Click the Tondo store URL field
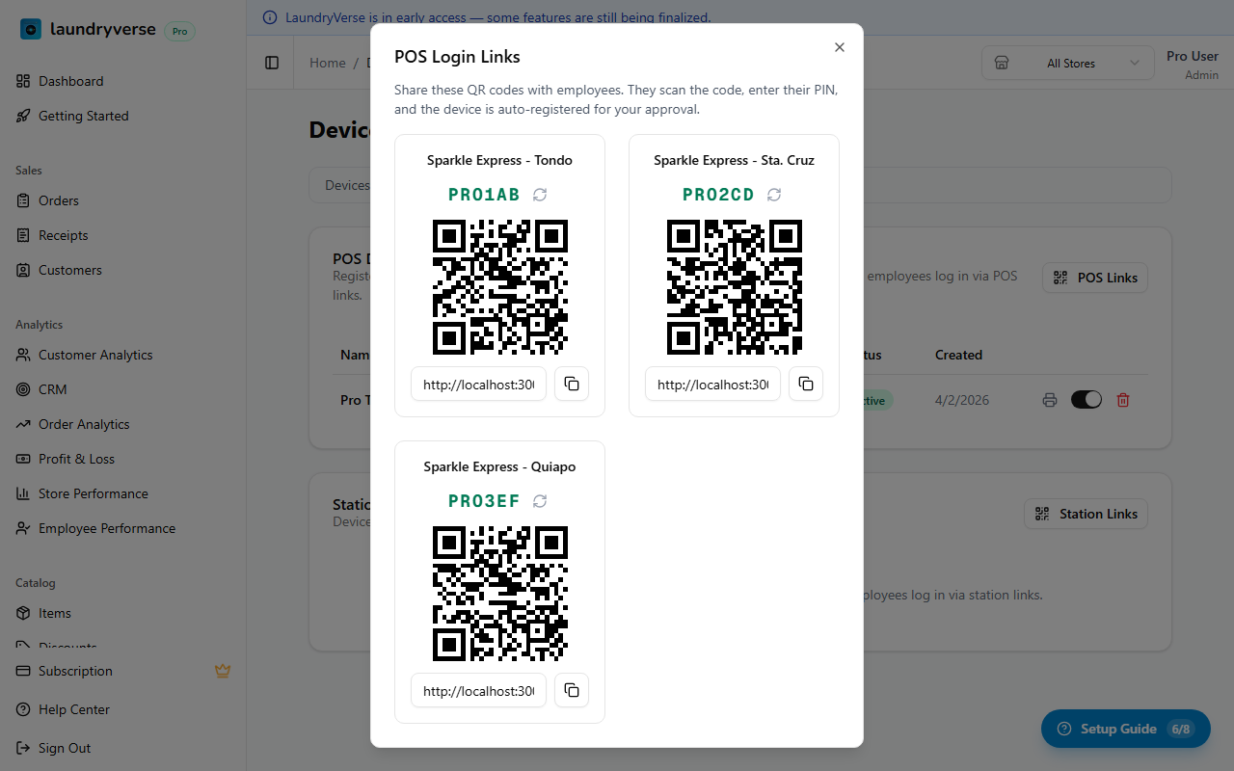The height and width of the screenshot is (771, 1234). (478, 384)
